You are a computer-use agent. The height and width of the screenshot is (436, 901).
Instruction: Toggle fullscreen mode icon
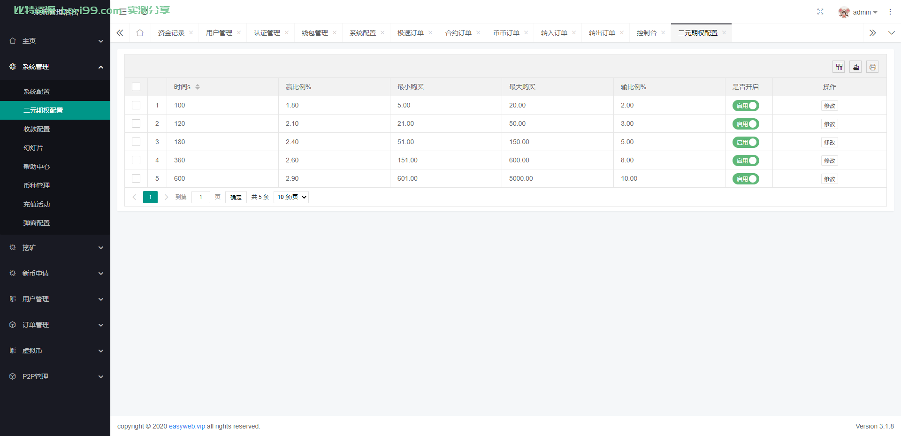tap(820, 12)
